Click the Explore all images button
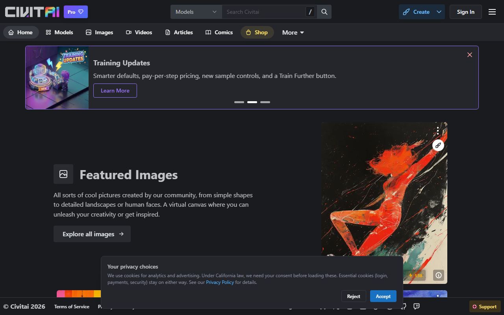The width and height of the screenshot is (504, 315). 92,234
